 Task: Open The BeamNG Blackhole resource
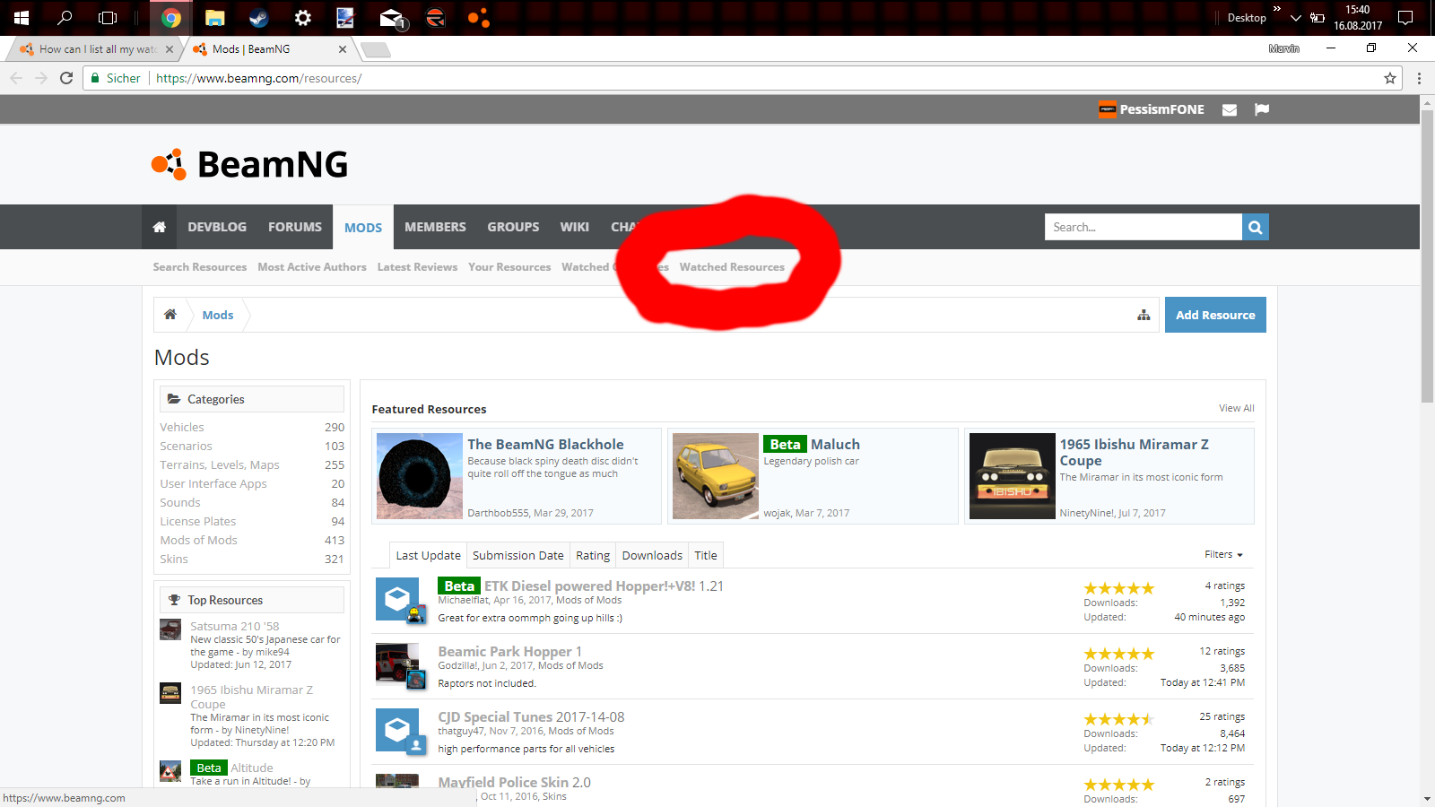point(545,444)
